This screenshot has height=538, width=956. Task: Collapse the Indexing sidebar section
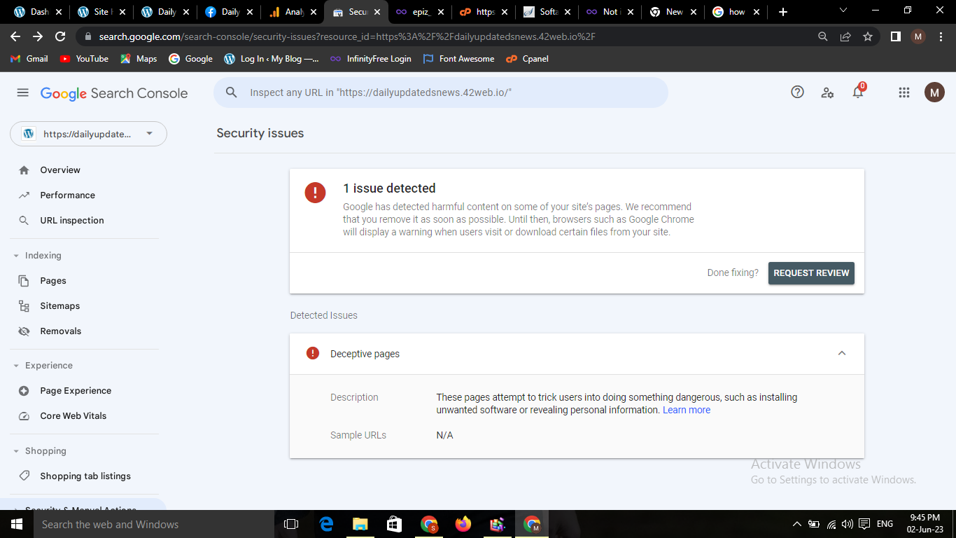click(x=16, y=256)
